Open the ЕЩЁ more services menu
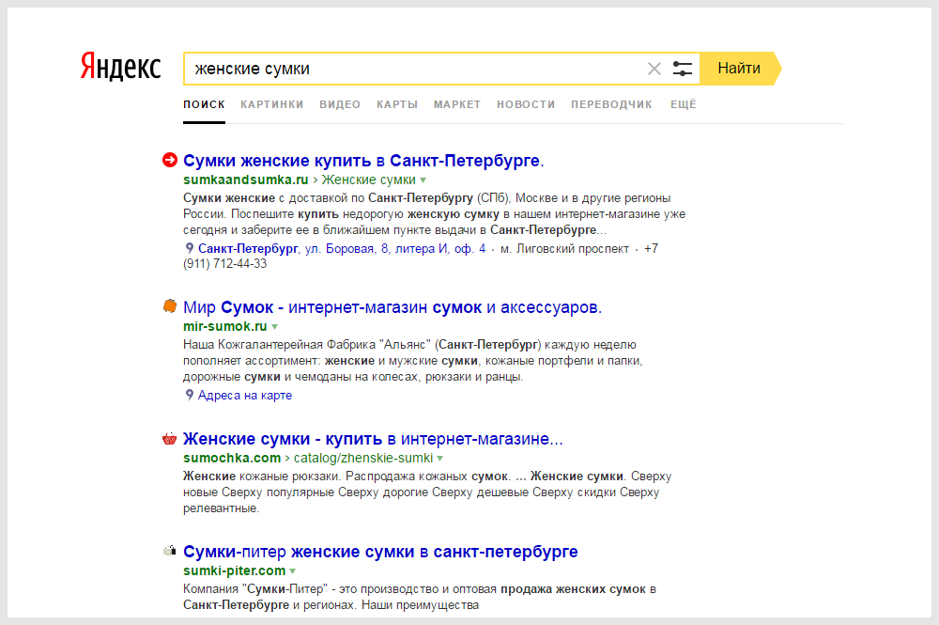Image resolution: width=939 pixels, height=625 pixels. [684, 104]
